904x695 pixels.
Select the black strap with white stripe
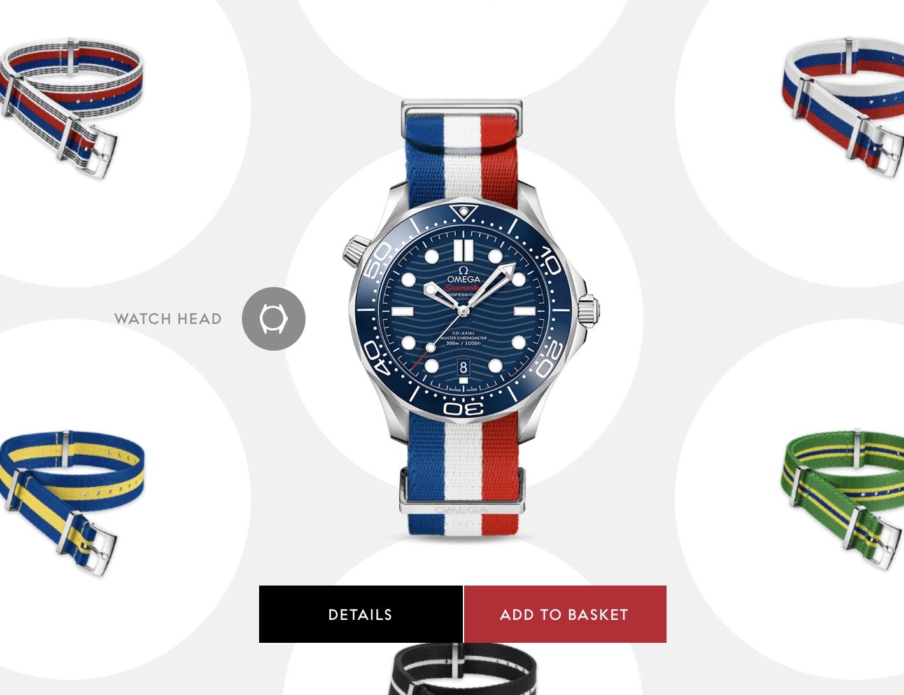coord(463,670)
